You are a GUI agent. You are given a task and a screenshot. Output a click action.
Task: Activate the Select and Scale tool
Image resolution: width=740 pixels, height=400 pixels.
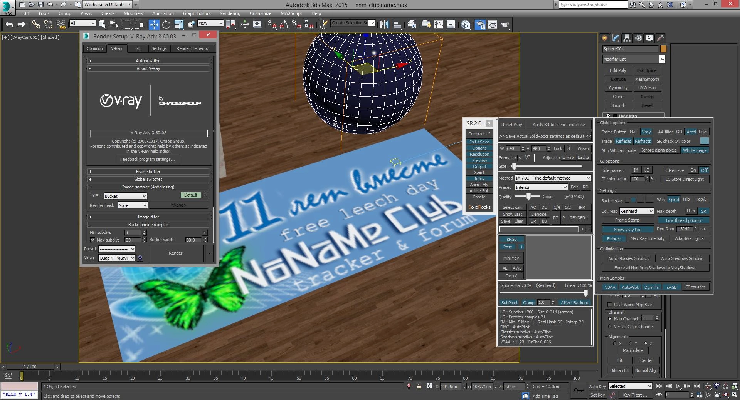(x=179, y=25)
